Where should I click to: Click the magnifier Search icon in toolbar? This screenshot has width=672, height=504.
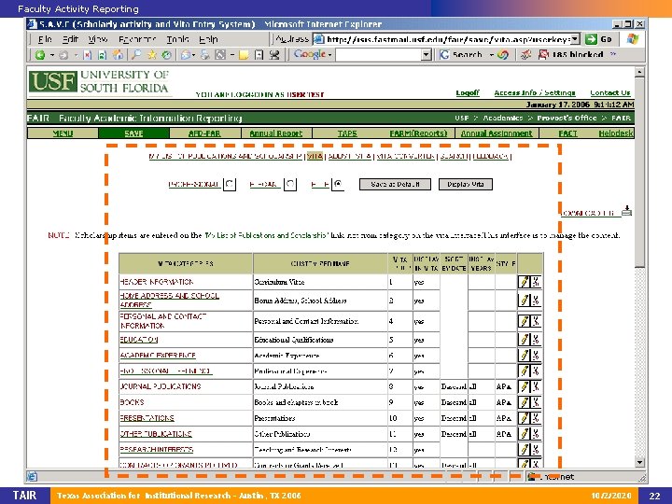click(136, 55)
